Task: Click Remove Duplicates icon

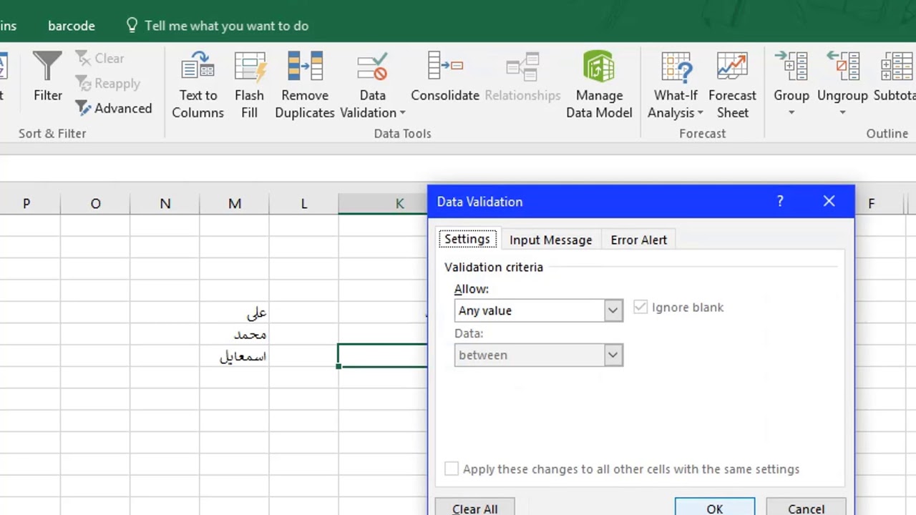Action: tap(305, 66)
